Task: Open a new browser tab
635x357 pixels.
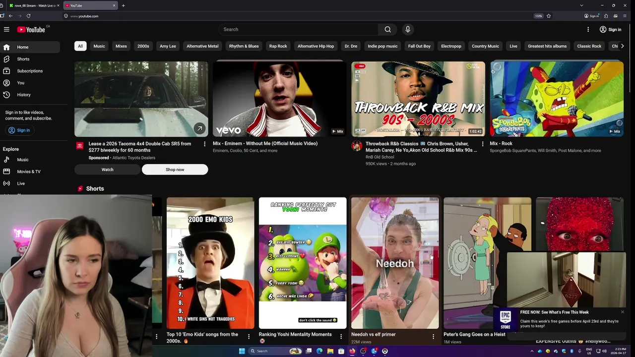Action: (x=123, y=5)
